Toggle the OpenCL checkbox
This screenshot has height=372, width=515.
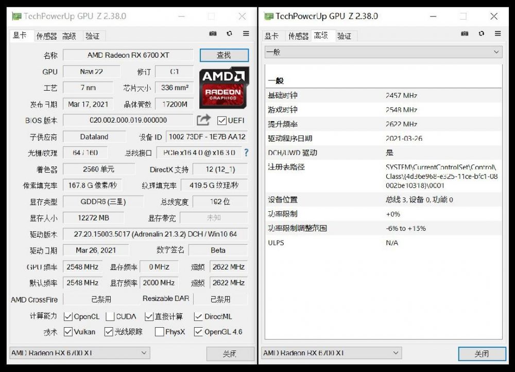tap(68, 316)
